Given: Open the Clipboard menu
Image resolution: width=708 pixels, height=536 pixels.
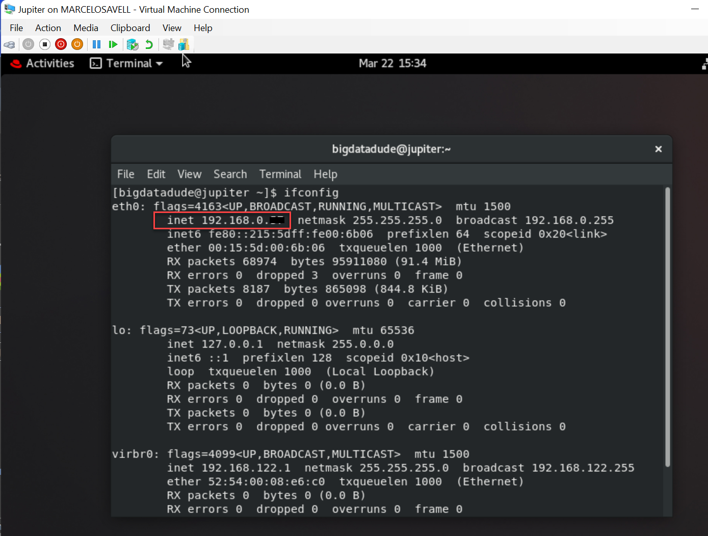Looking at the screenshot, I should 130,28.
